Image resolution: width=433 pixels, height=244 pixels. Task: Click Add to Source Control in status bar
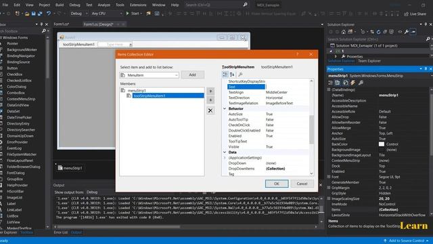(x=406, y=241)
